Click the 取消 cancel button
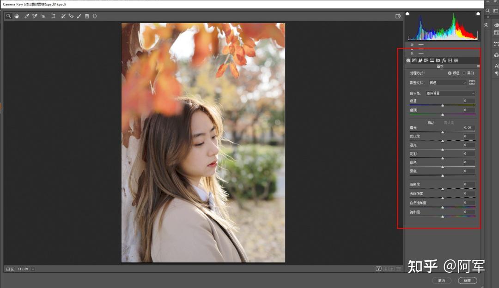 pyautogui.click(x=442, y=280)
